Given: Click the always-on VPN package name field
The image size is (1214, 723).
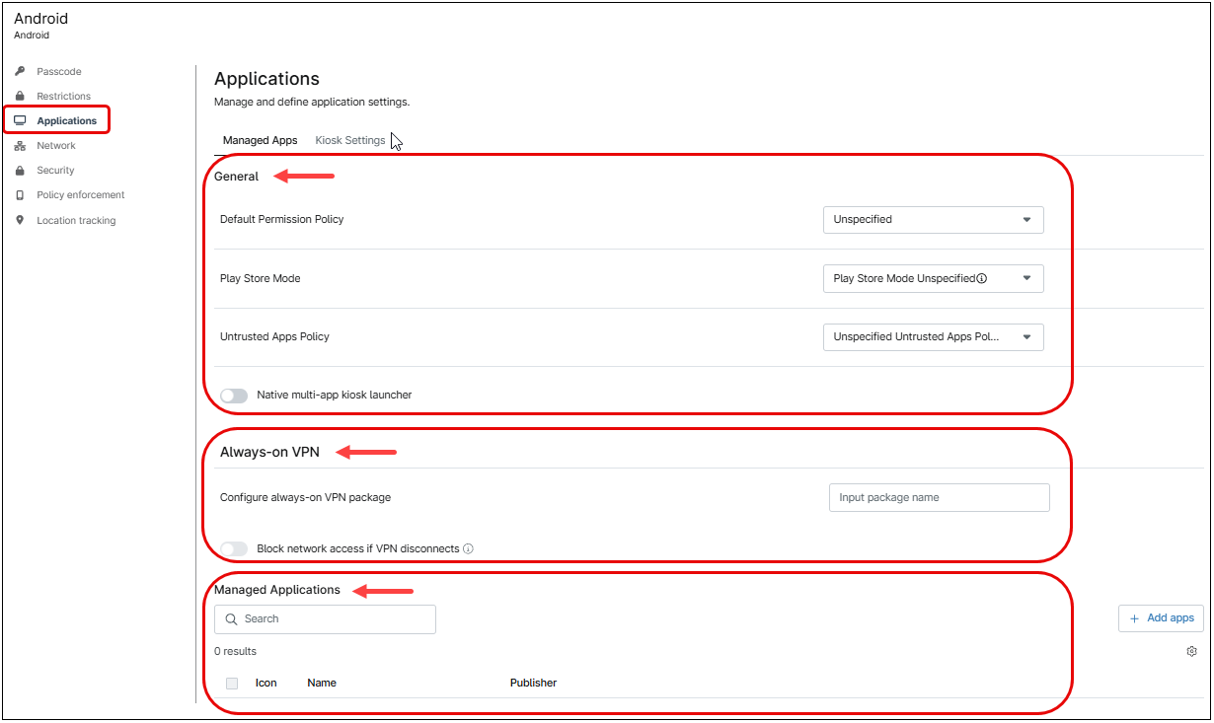Looking at the screenshot, I should coord(939,498).
